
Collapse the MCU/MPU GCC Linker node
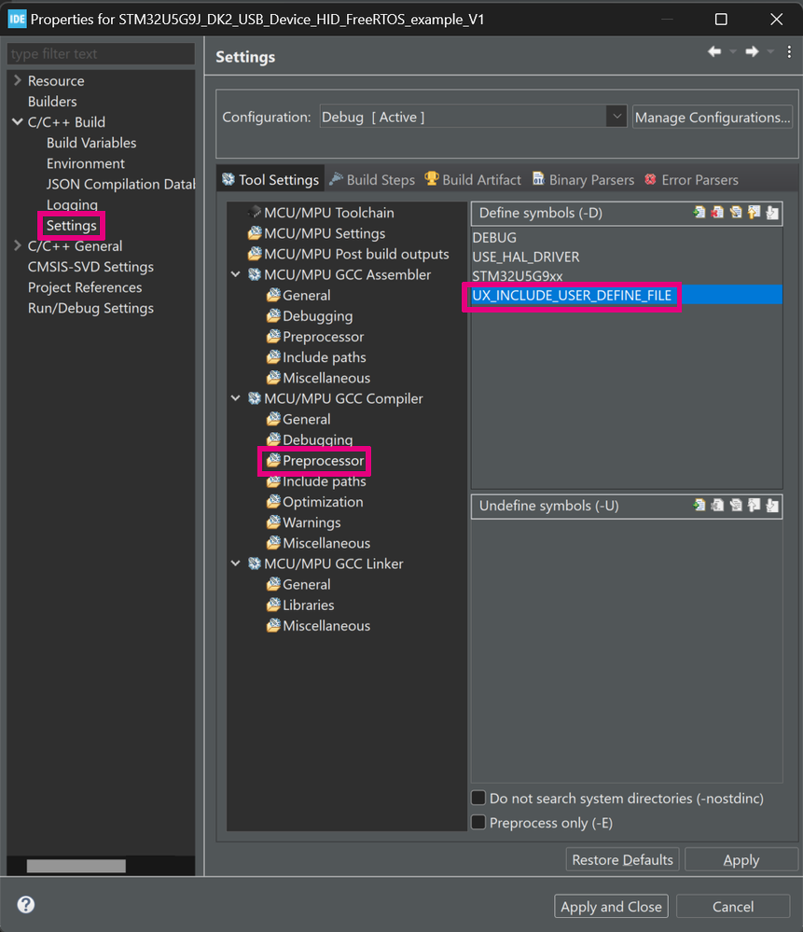coord(235,563)
